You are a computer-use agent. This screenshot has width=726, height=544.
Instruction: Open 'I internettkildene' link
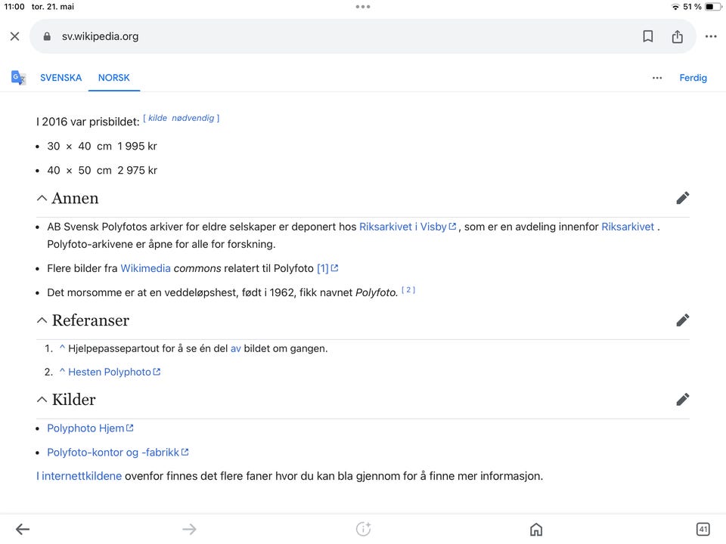(x=79, y=476)
